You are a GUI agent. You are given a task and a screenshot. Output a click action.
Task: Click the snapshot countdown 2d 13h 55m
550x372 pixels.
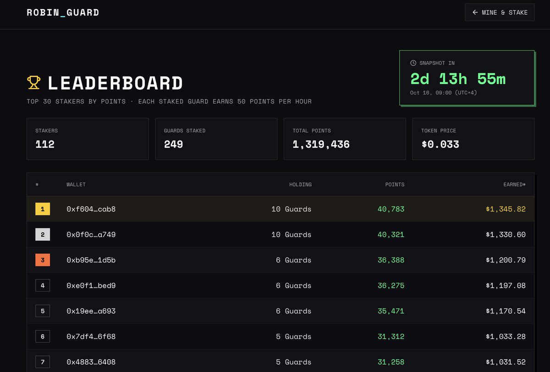(x=458, y=79)
